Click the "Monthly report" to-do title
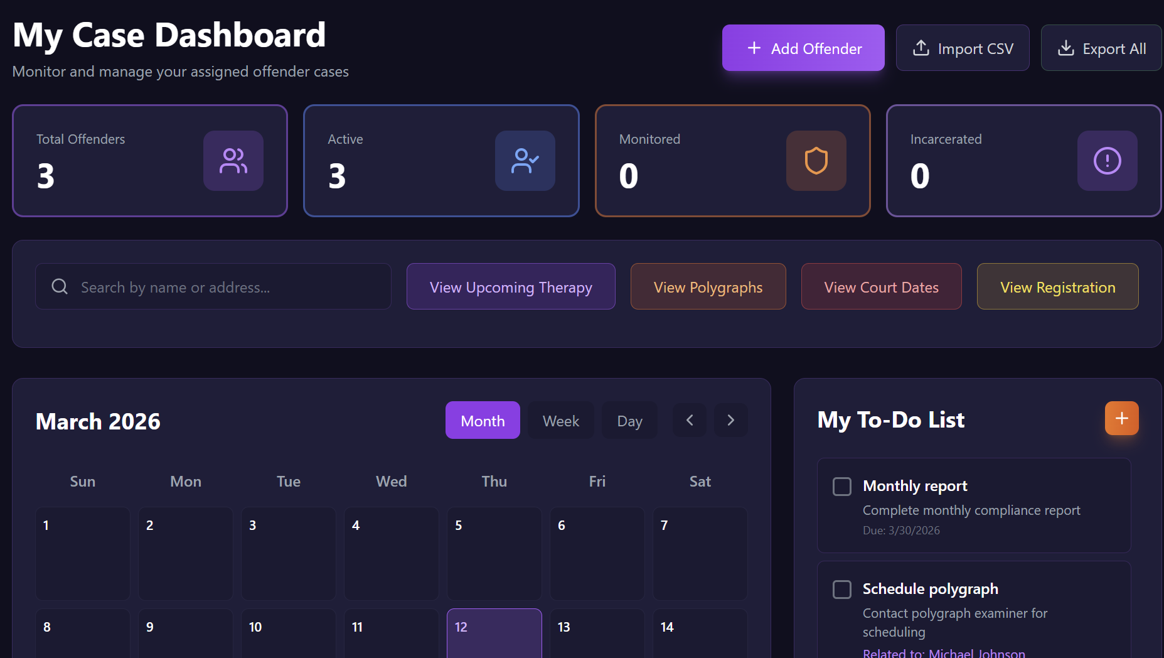The width and height of the screenshot is (1164, 658). click(915, 486)
